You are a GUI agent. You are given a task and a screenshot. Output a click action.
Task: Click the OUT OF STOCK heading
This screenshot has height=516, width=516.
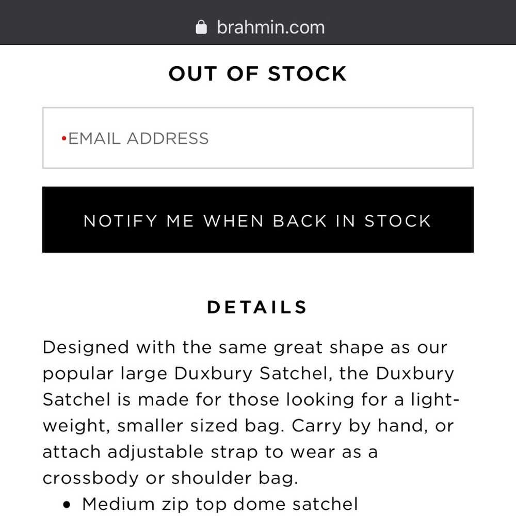click(257, 73)
